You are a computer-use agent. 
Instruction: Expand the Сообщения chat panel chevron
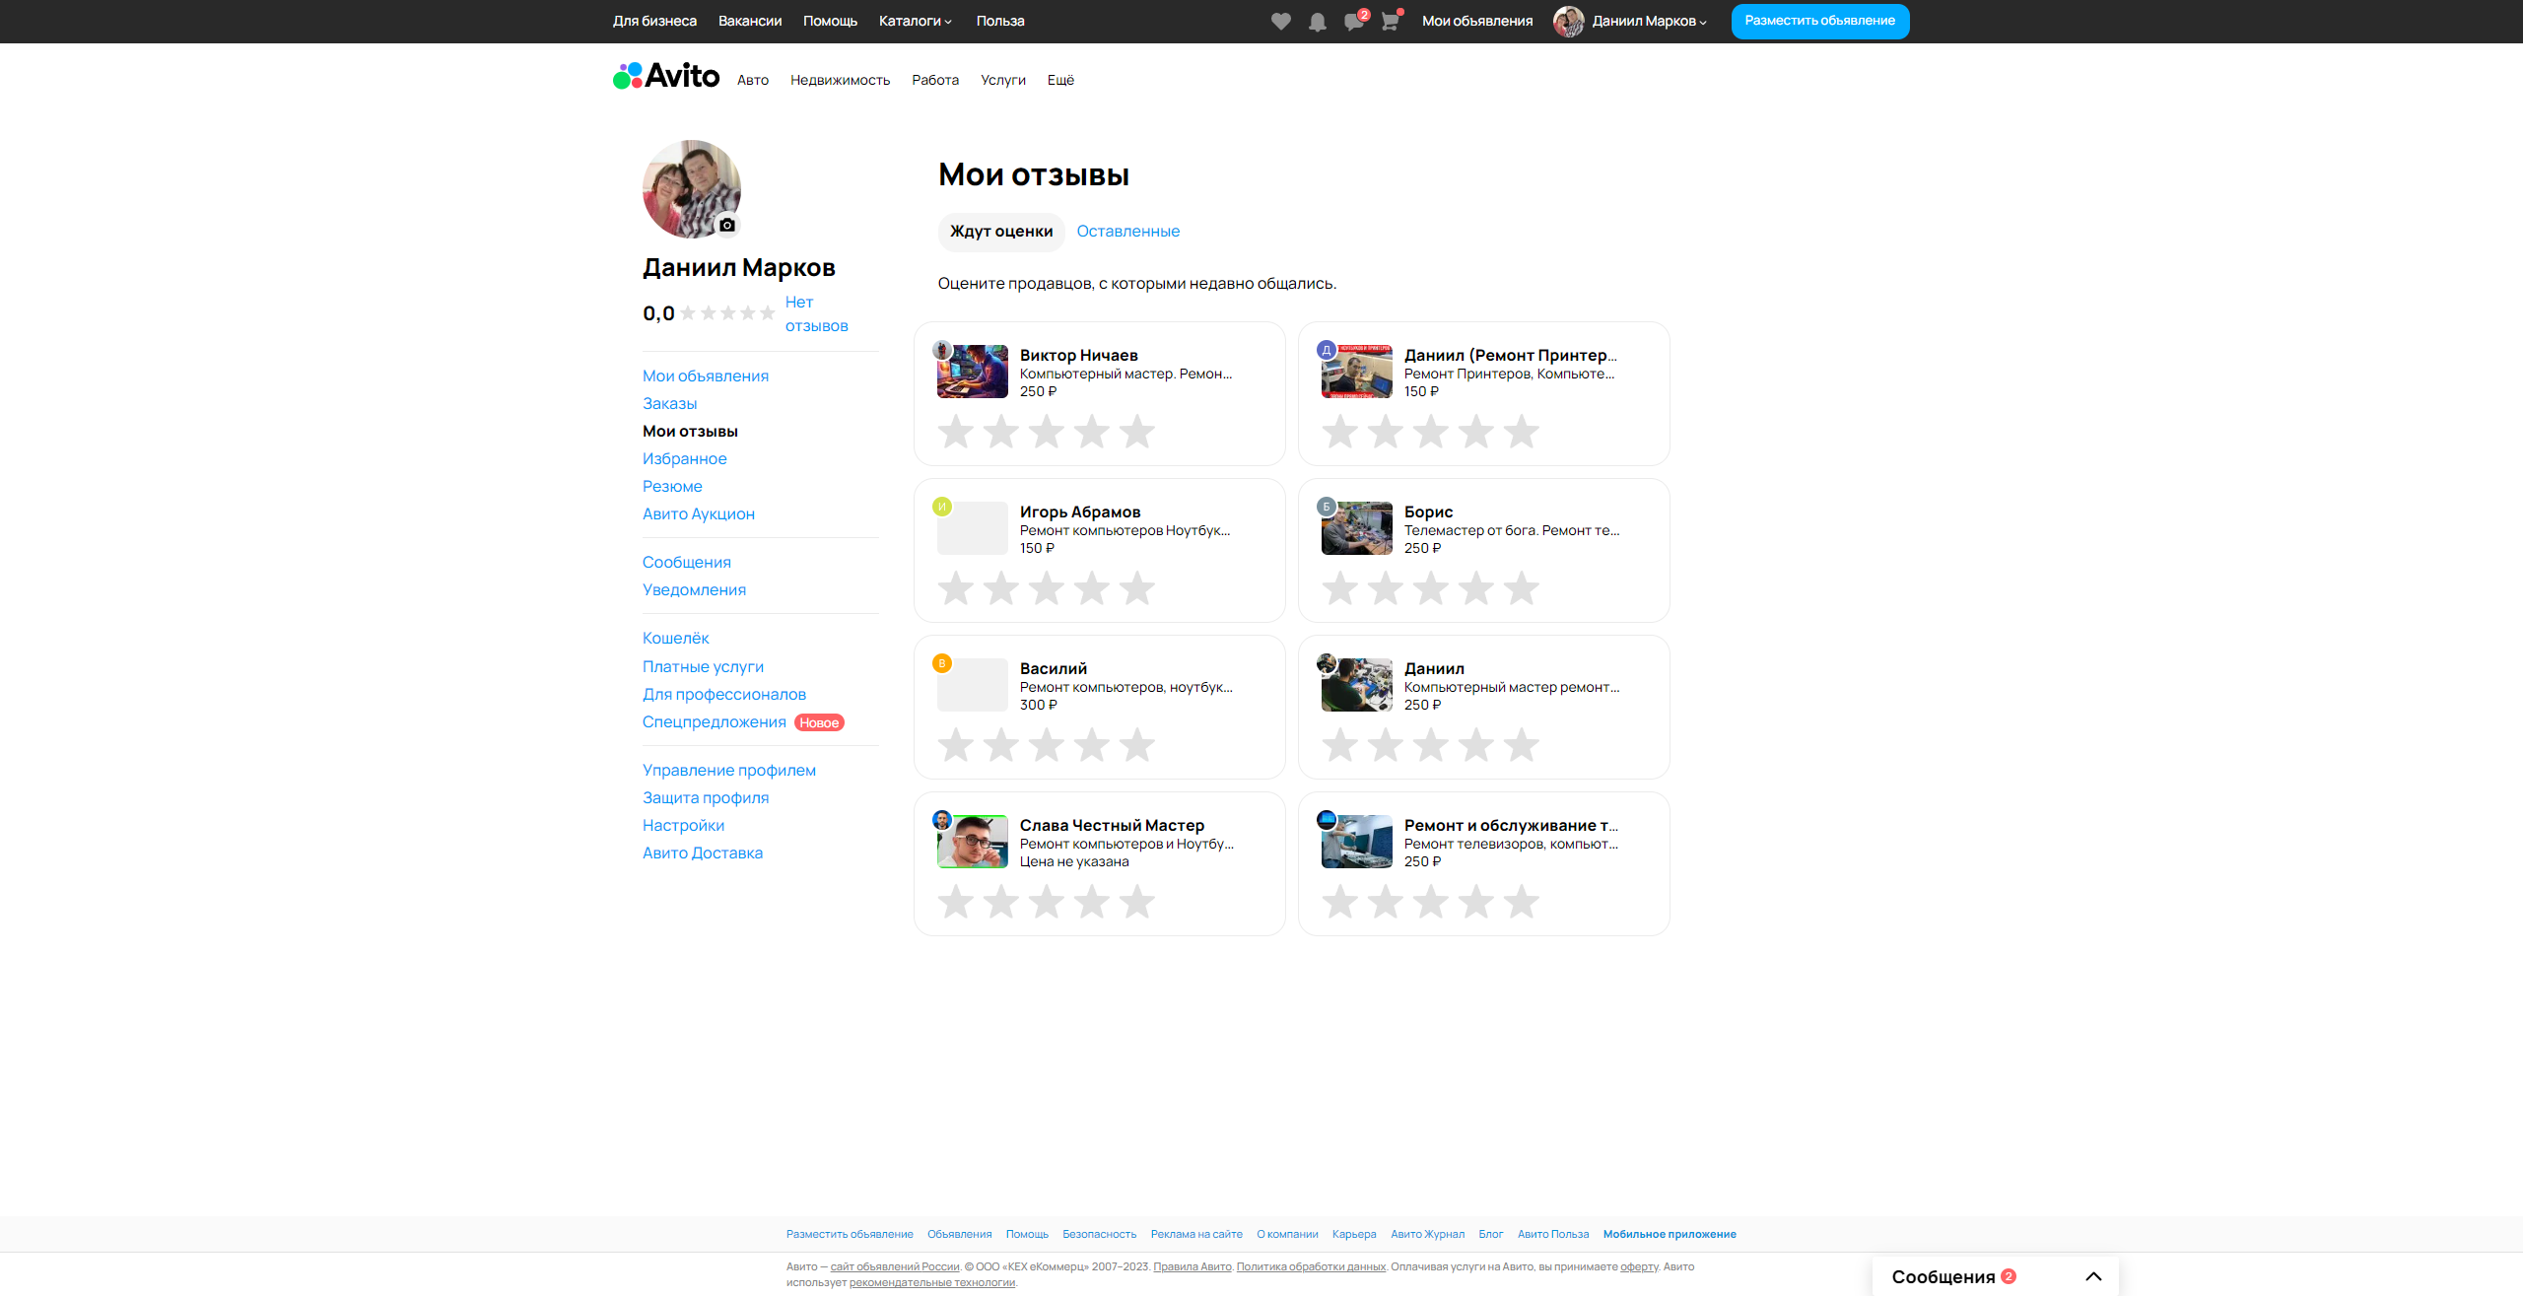[x=2093, y=1276]
